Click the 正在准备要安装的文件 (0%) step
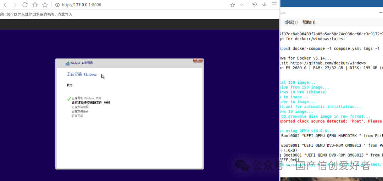Viewport: 383px width, 181px height. [91, 103]
